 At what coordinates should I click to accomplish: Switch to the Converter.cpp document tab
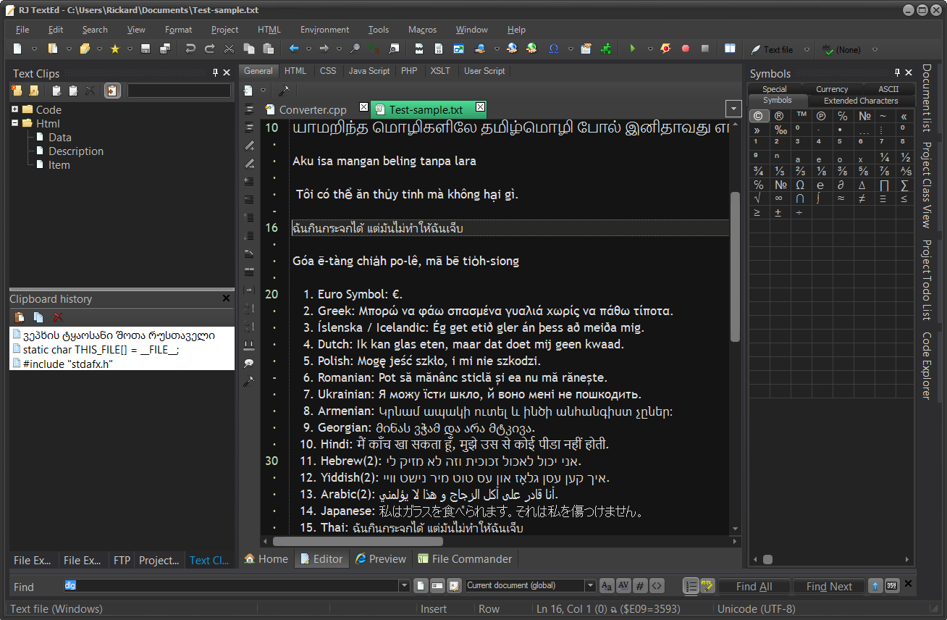[x=312, y=110]
